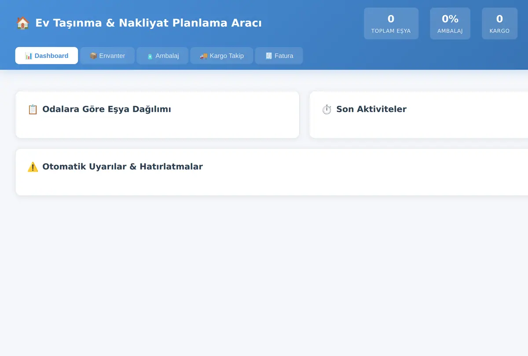This screenshot has width=528, height=356.
Task: Click the "Odalara Göre Eşya Dağılımı" heading
Action: pos(106,109)
